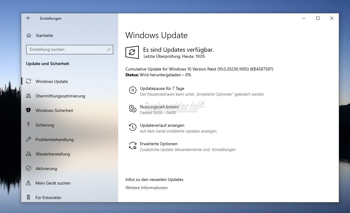
Task: Click the Aktivierung checkmark circle icon
Action: coord(28,168)
